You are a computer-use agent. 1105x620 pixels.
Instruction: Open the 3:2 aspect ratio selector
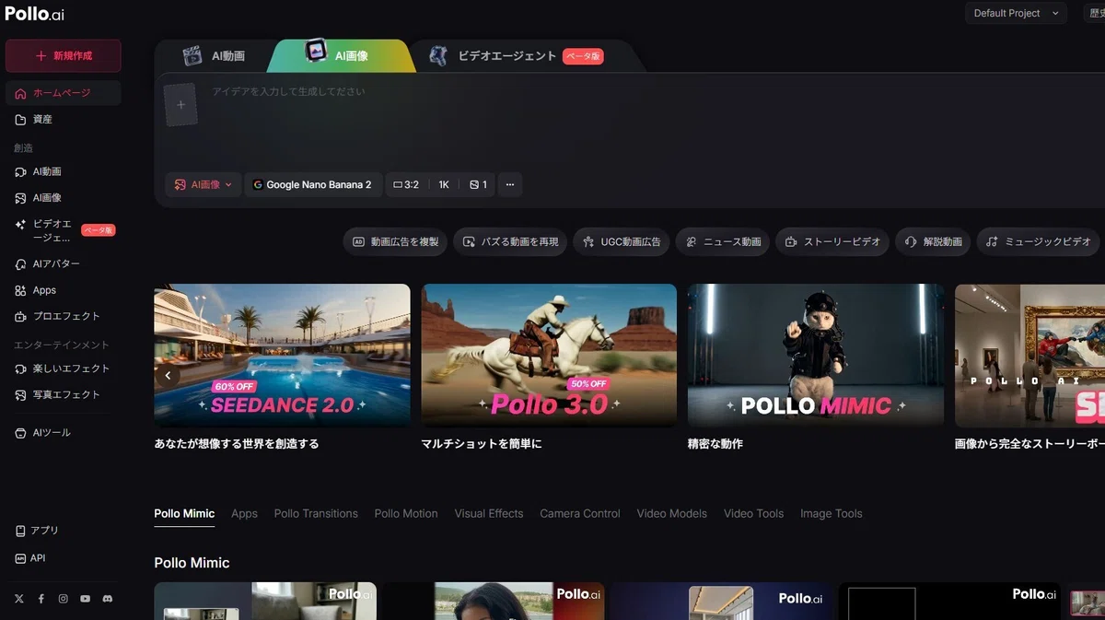coord(406,185)
